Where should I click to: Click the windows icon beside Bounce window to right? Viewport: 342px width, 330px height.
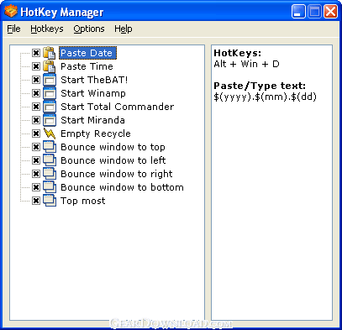[x=50, y=174]
